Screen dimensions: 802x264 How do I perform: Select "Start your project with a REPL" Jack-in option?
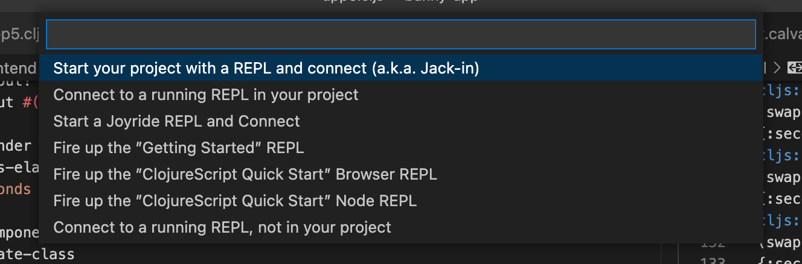pyautogui.click(x=266, y=69)
